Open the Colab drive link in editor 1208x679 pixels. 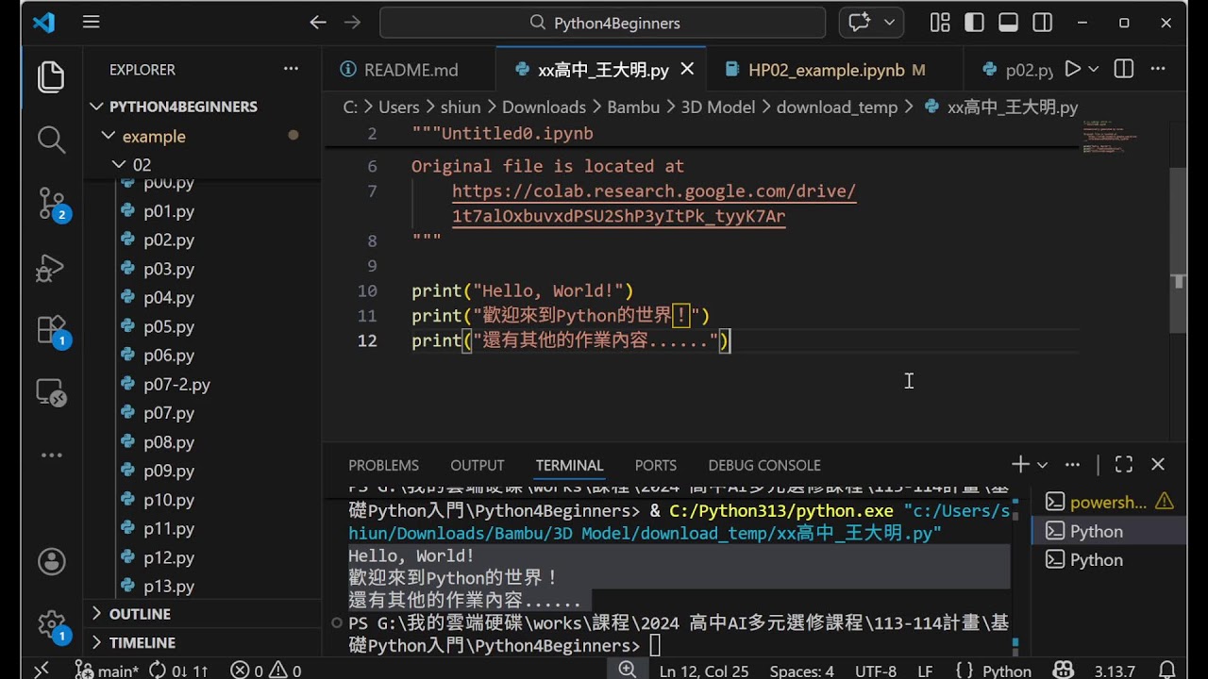pyautogui.click(x=654, y=204)
